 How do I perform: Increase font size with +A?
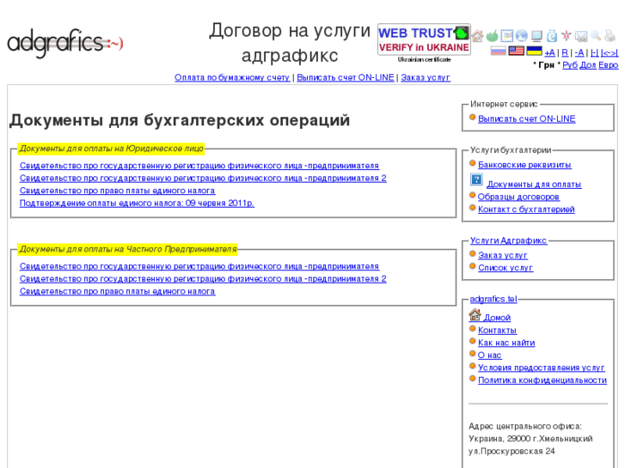549,52
